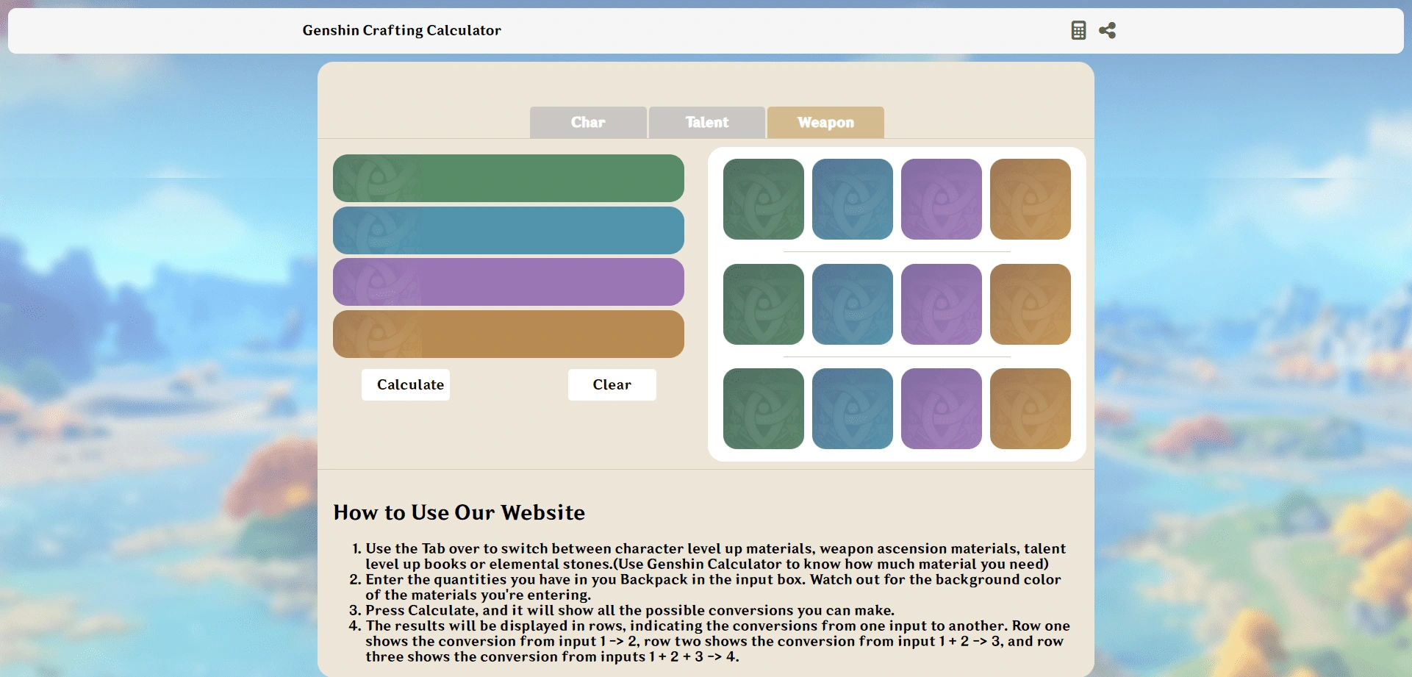
Task: Click the 'How to Use Our Website' heading
Action: tap(459, 512)
